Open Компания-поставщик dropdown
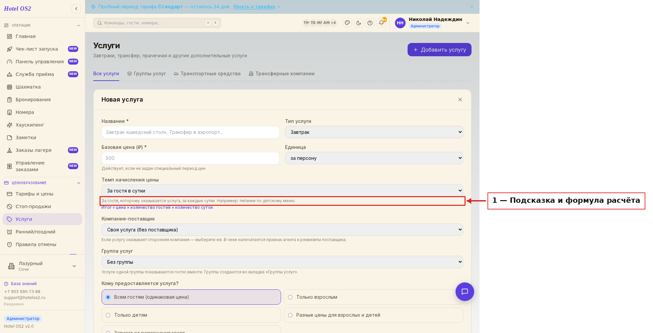The height and width of the screenshot is (333, 653). [282, 230]
